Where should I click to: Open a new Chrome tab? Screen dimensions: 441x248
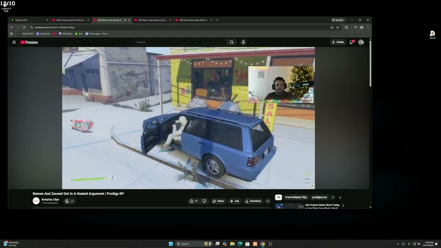coord(217,20)
